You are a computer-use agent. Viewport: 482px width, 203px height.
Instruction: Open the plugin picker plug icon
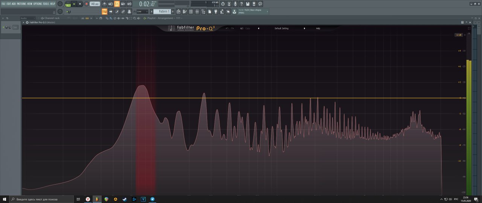[x=215, y=12]
